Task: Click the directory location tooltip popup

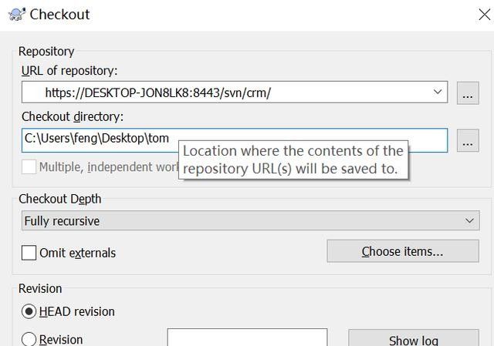Action: coord(293,160)
